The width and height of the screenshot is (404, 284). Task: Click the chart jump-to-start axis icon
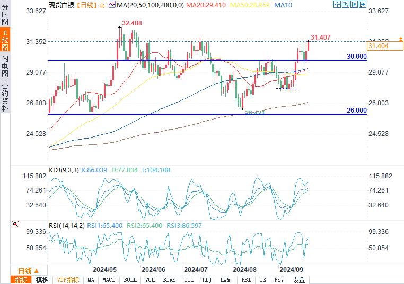click(x=346, y=4)
